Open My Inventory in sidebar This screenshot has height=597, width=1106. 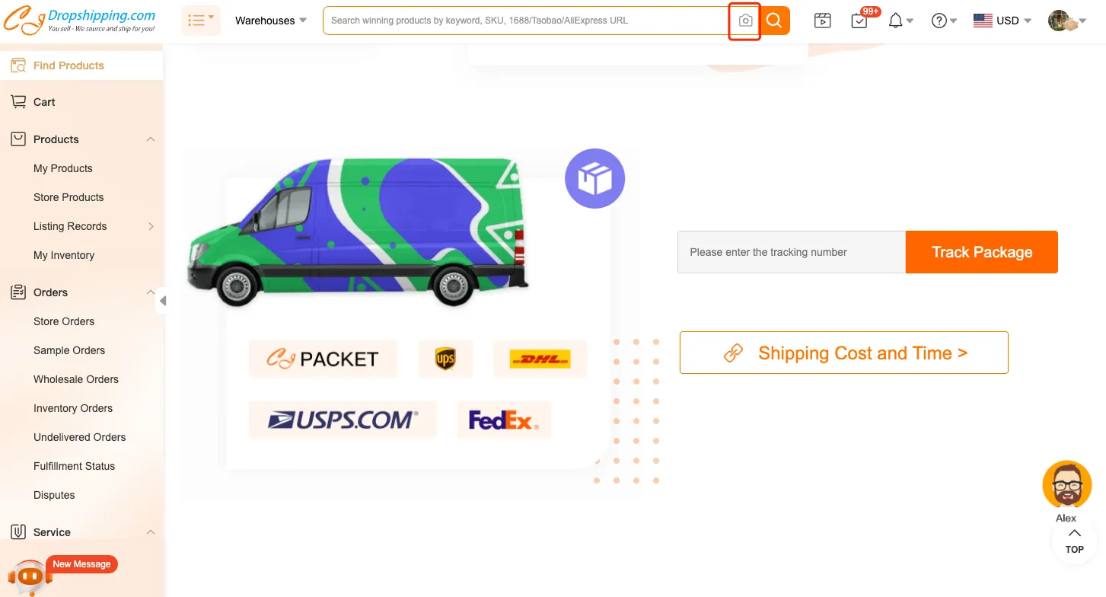coord(64,255)
